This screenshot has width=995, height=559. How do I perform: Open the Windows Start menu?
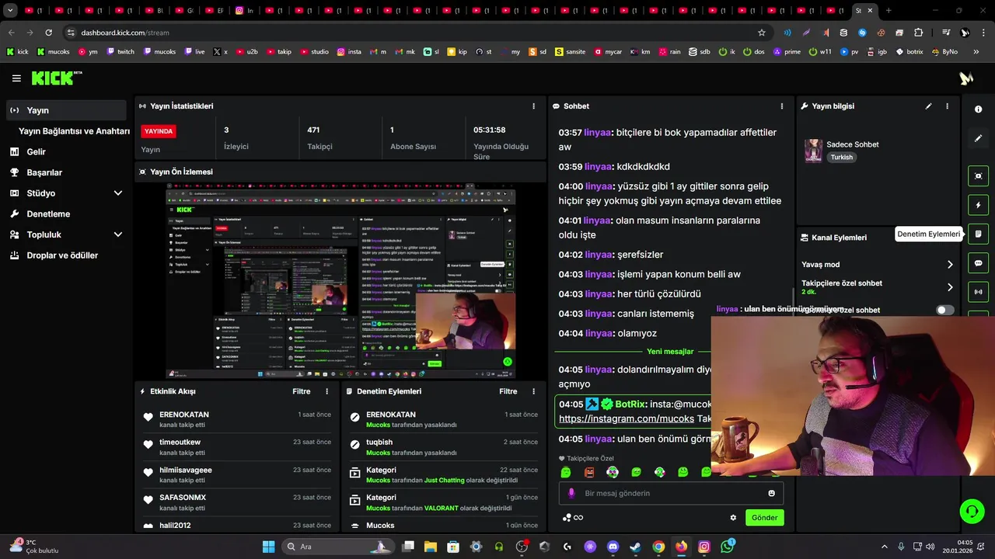point(269,547)
